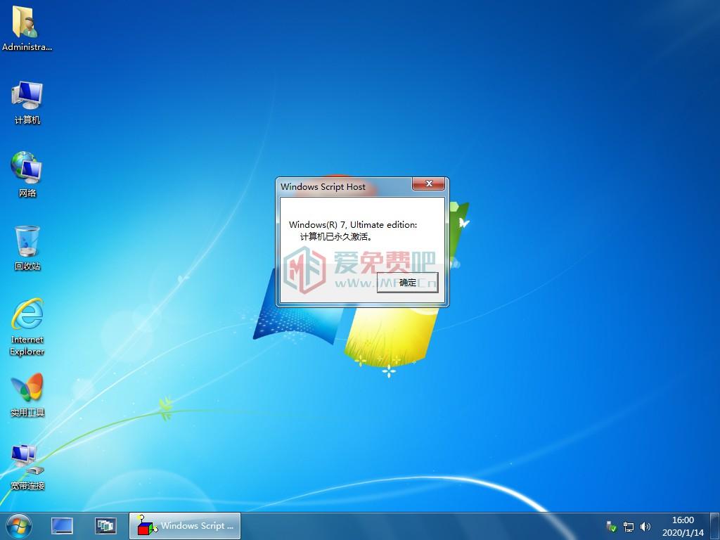Click the network connection tray icon
Viewport: 720px width, 540px height.
click(628, 527)
